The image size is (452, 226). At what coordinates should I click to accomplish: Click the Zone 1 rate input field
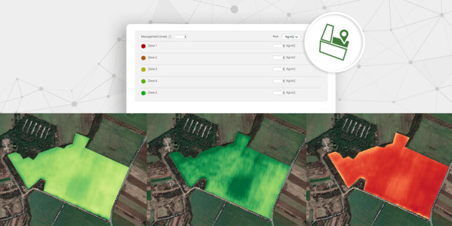pos(279,46)
